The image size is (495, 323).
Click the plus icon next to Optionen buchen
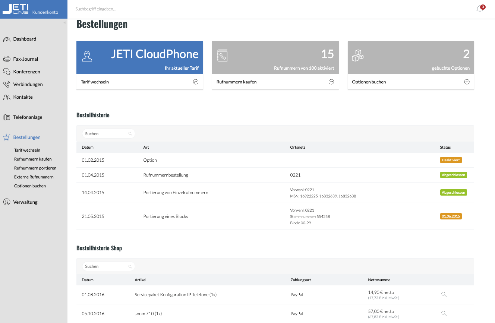(467, 82)
